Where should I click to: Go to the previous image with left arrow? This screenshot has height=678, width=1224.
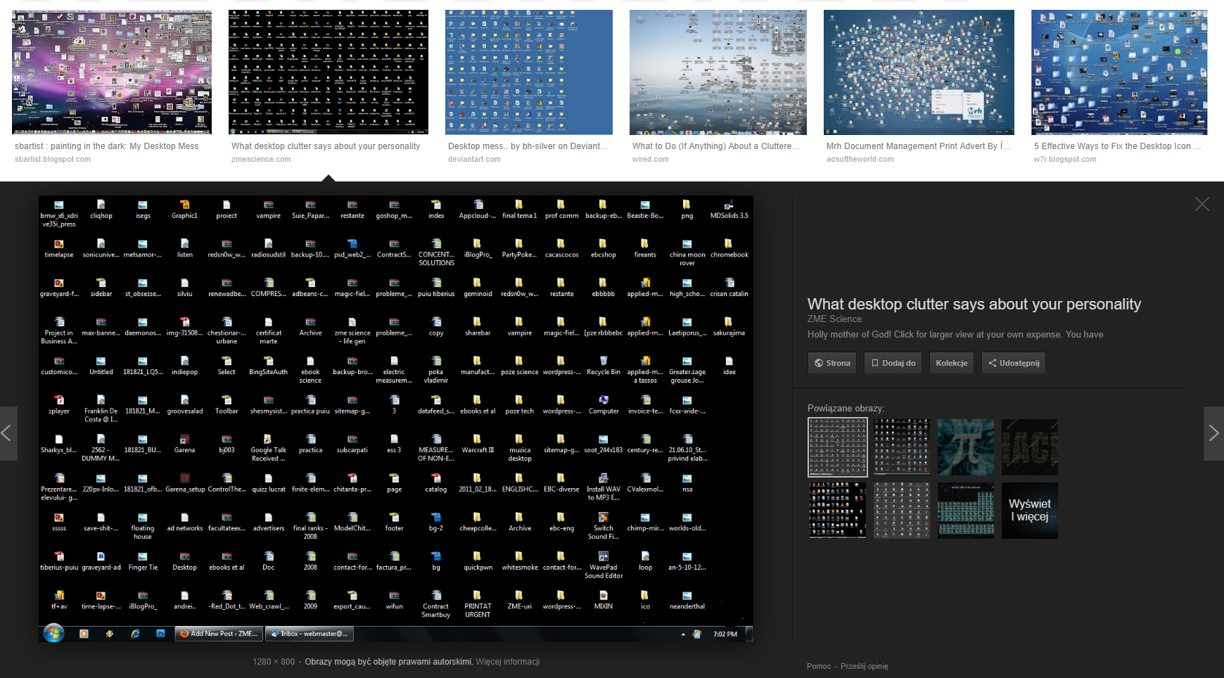(x=8, y=433)
